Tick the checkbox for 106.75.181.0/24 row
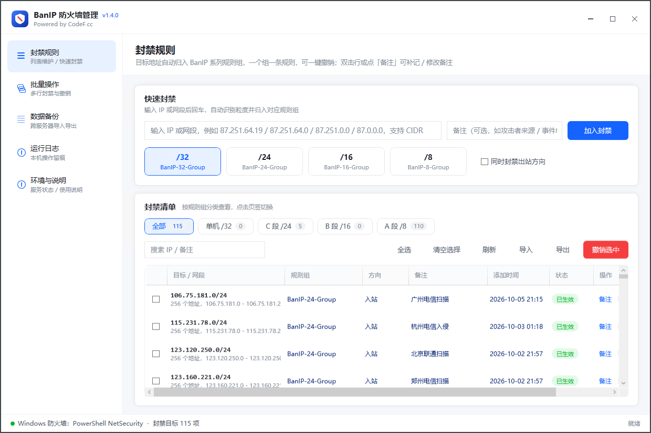 [x=156, y=299]
